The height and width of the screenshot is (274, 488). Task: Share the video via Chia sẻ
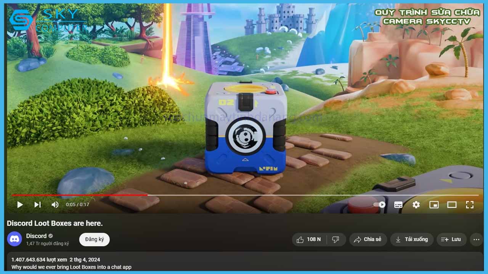tap(368, 239)
